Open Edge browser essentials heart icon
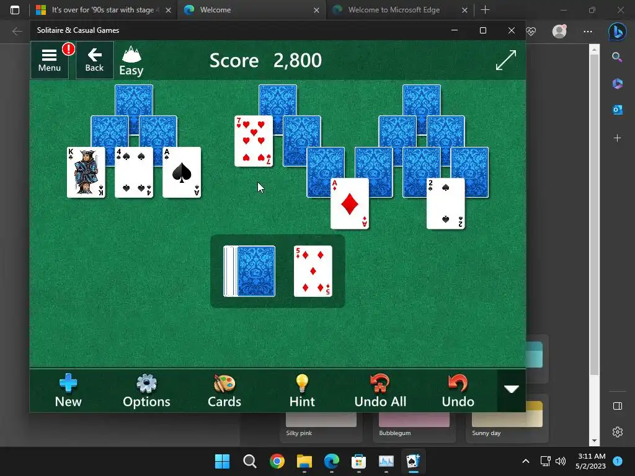The width and height of the screenshot is (635, 476). [531, 31]
